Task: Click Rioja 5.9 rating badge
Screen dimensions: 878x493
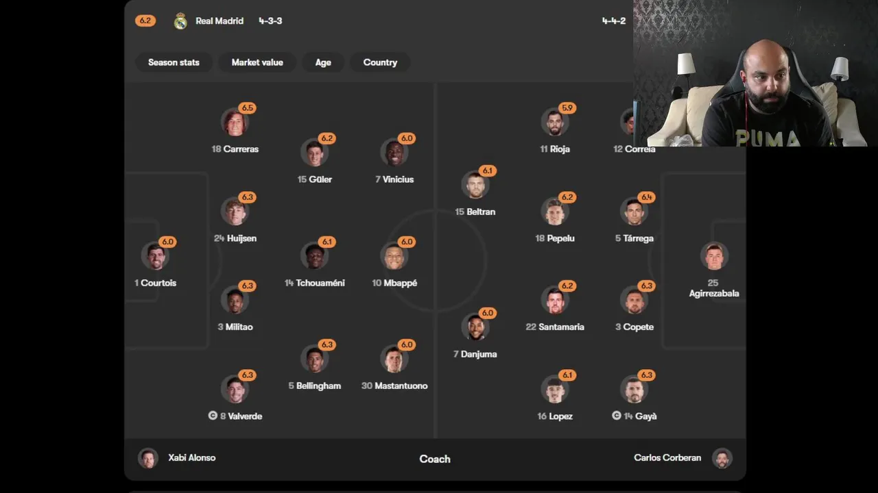Action: (x=567, y=108)
